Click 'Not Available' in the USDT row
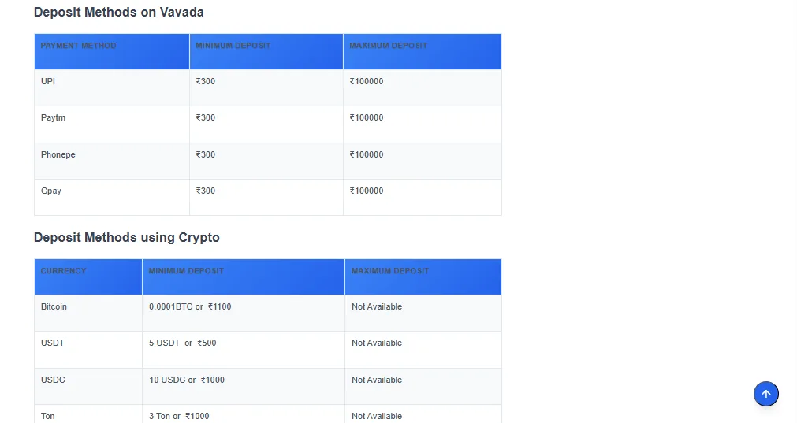This screenshot has width=797, height=423. tap(423, 350)
